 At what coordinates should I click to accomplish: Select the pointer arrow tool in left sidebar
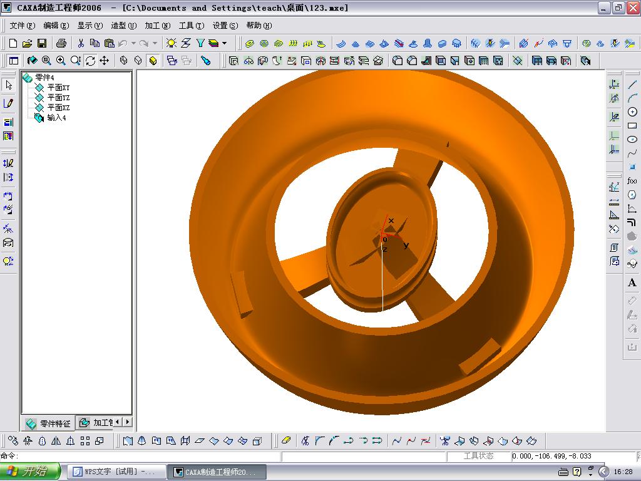tap(9, 85)
